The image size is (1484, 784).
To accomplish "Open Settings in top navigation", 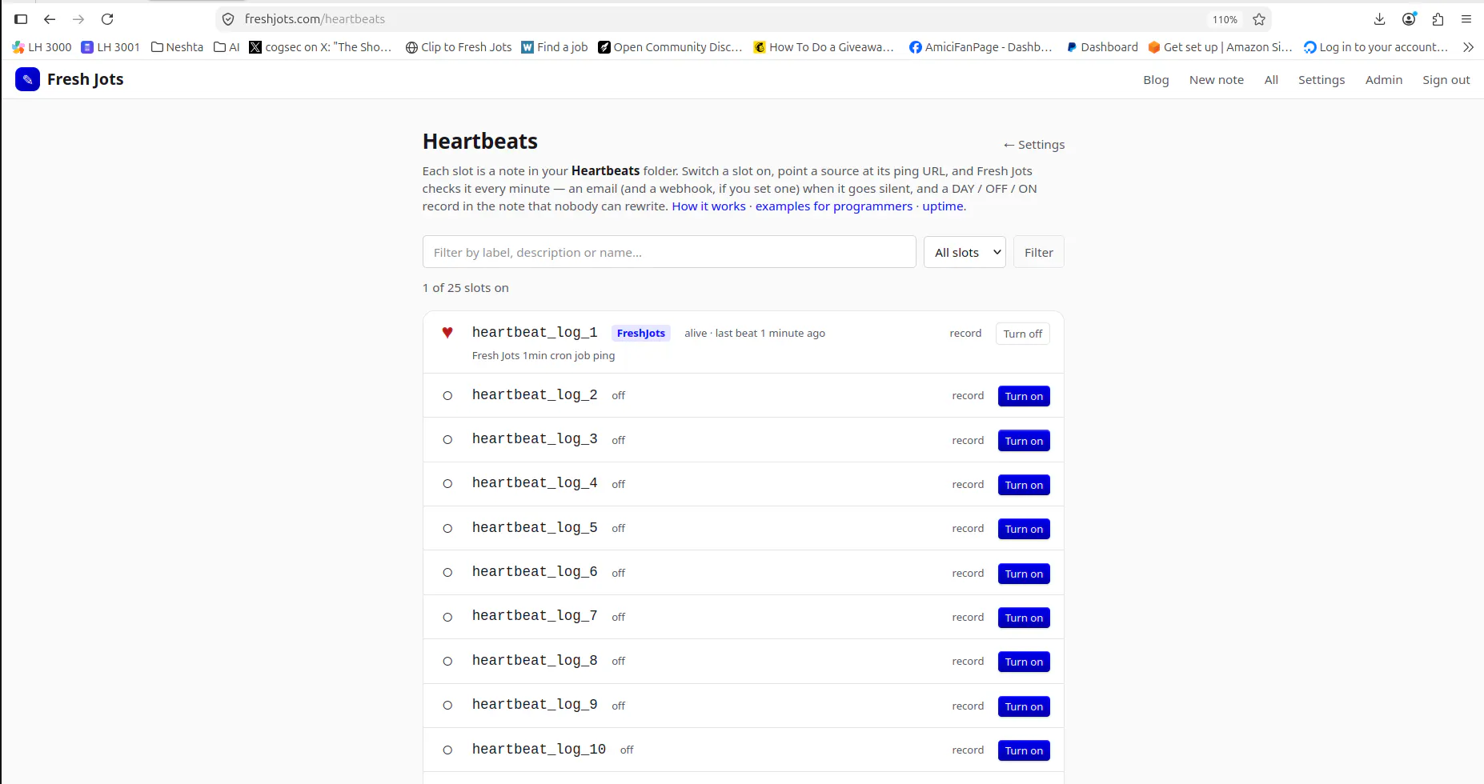I will [x=1322, y=80].
